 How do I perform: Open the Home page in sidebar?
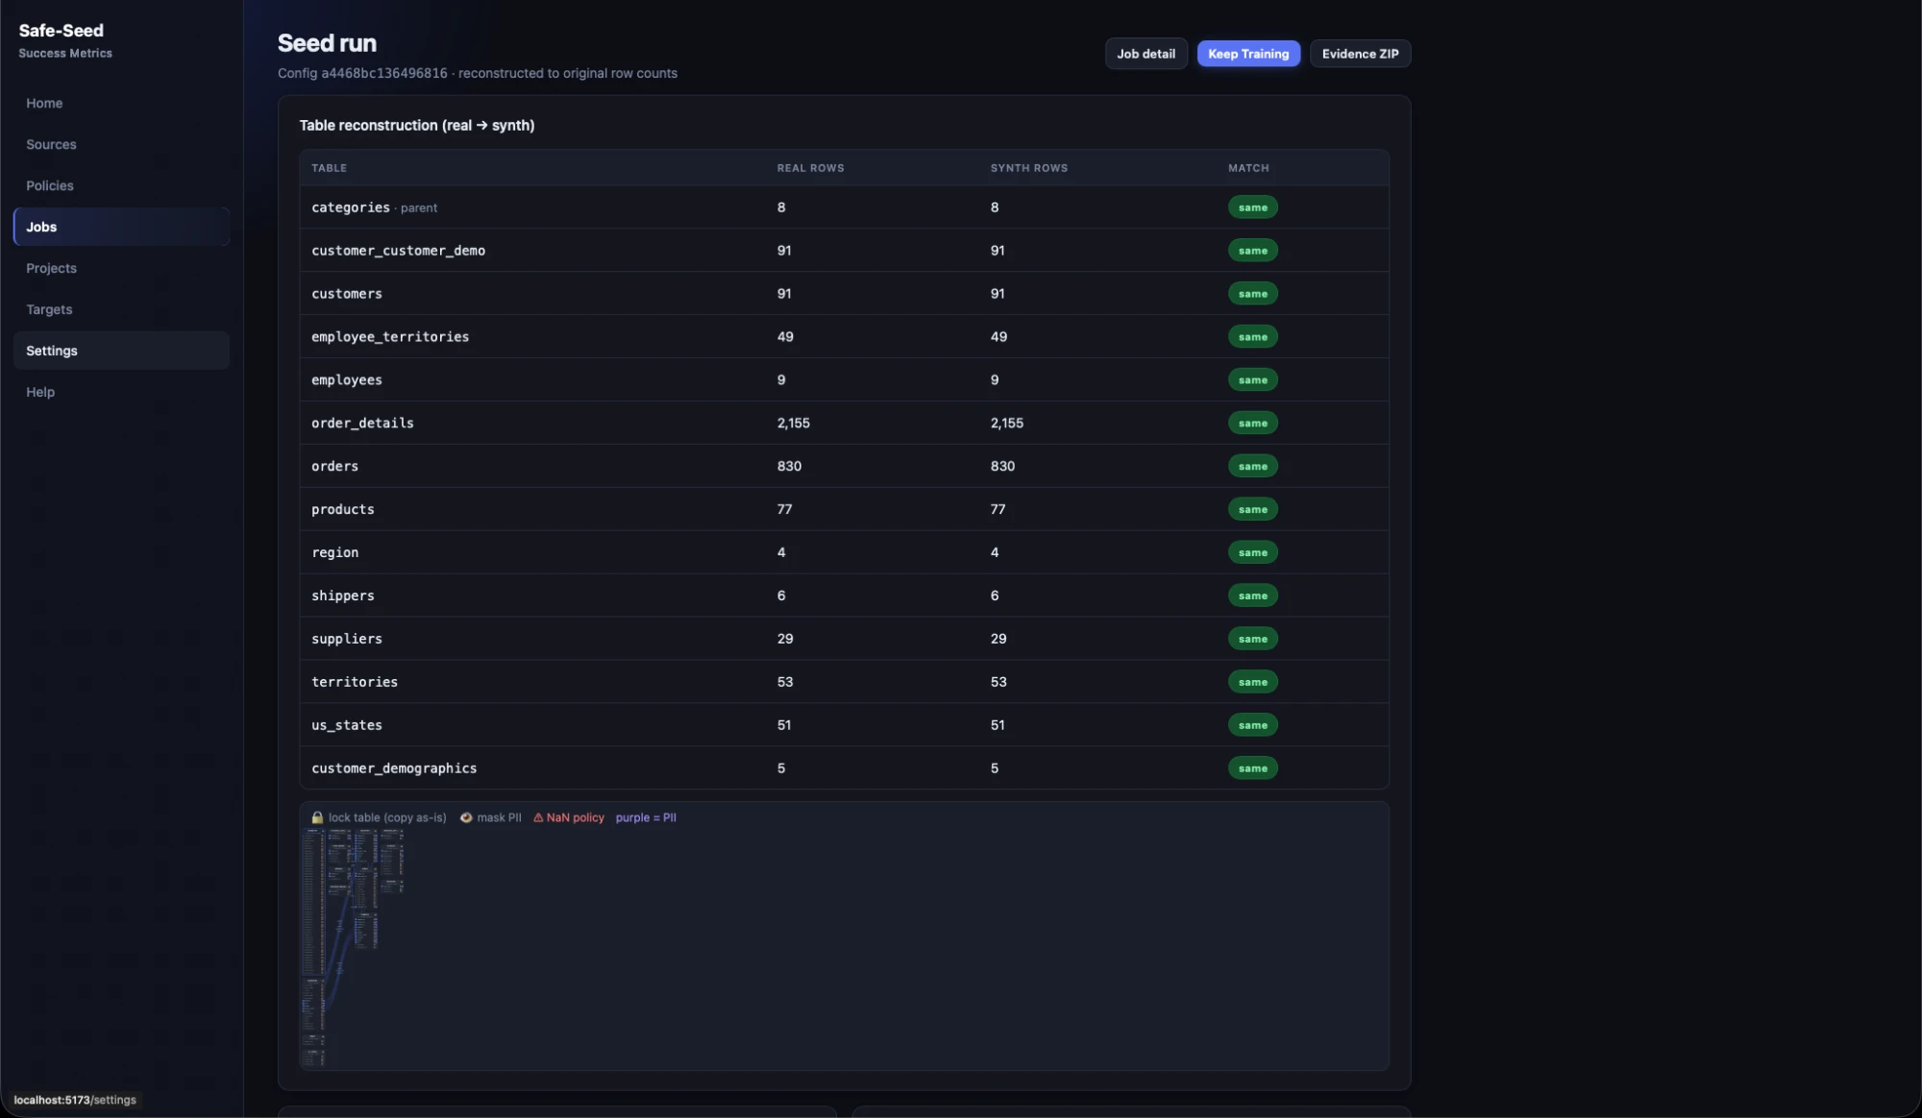pyautogui.click(x=121, y=103)
